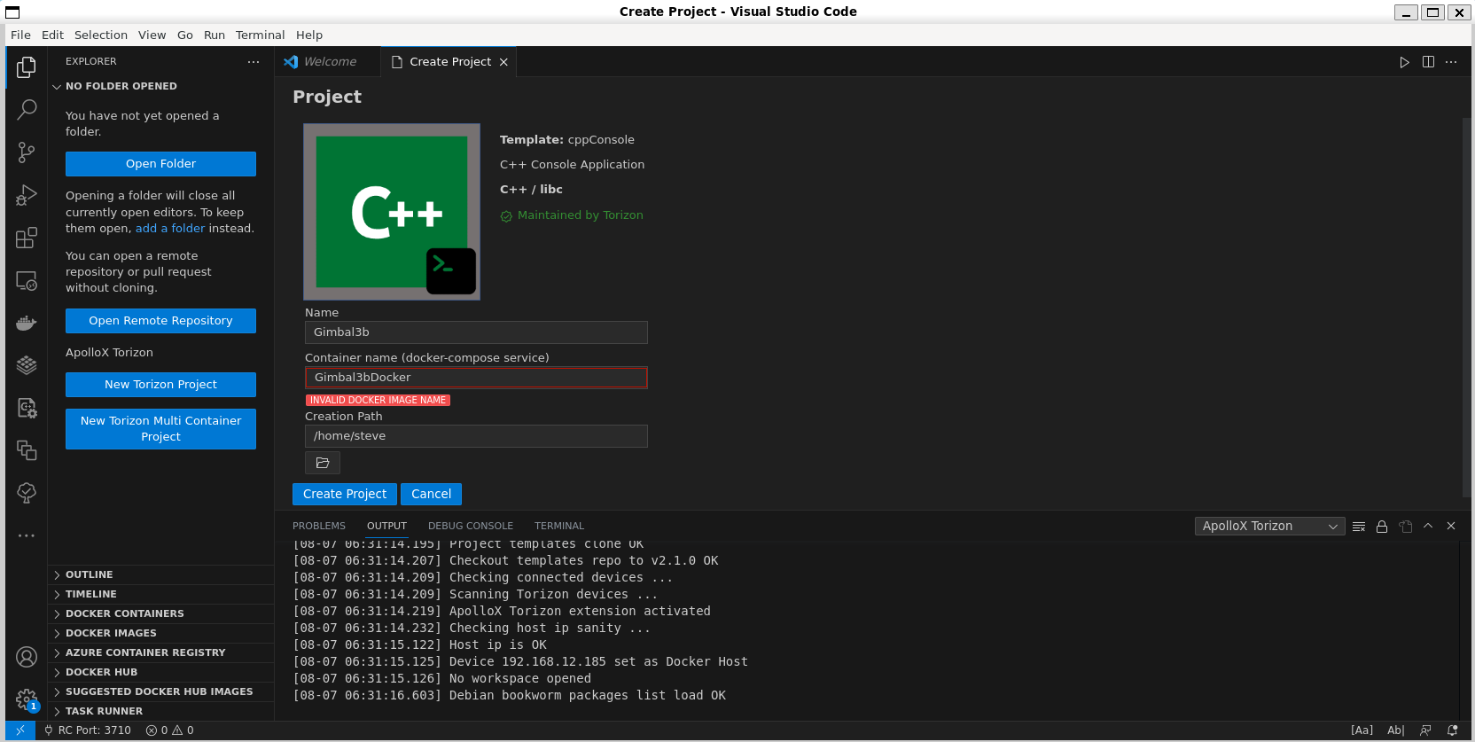Toggle output panel scroll lock
The image size is (1475, 742).
click(x=1382, y=527)
